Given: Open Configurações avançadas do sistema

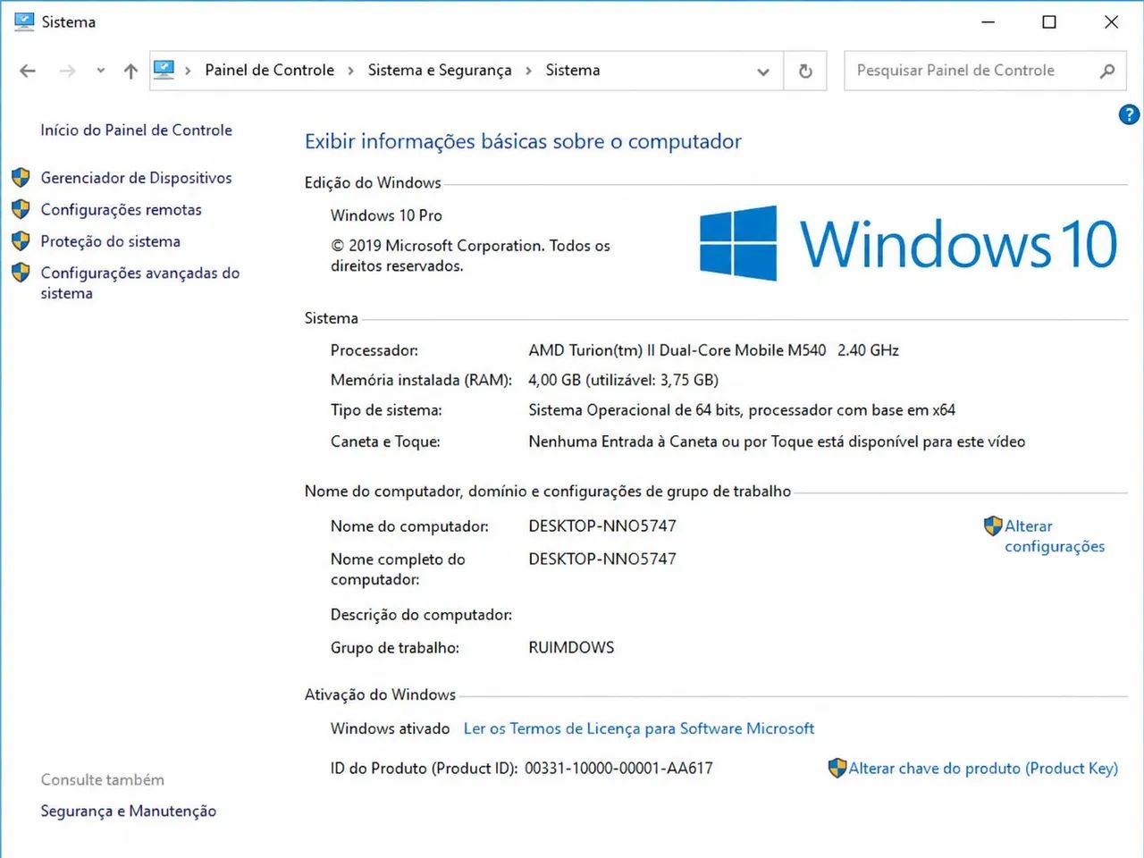Looking at the screenshot, I should (x=140, y=282).
